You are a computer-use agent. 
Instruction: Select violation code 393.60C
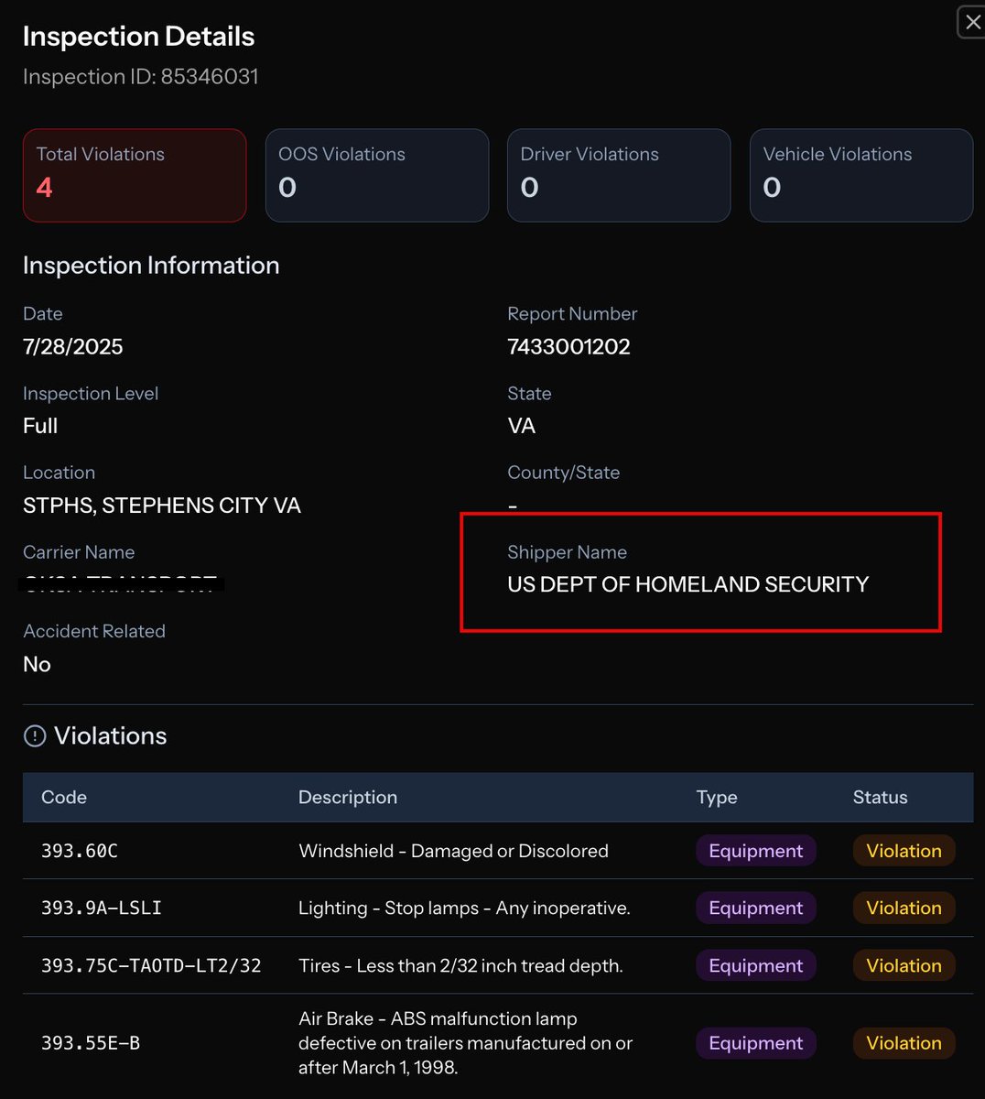80,851
